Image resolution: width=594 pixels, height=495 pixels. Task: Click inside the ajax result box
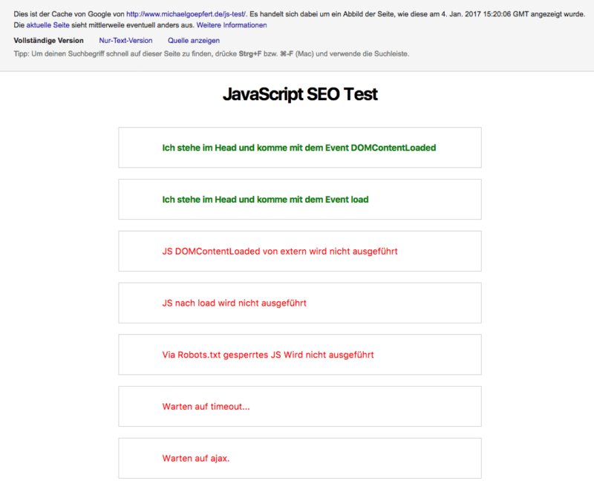point(300,458)
